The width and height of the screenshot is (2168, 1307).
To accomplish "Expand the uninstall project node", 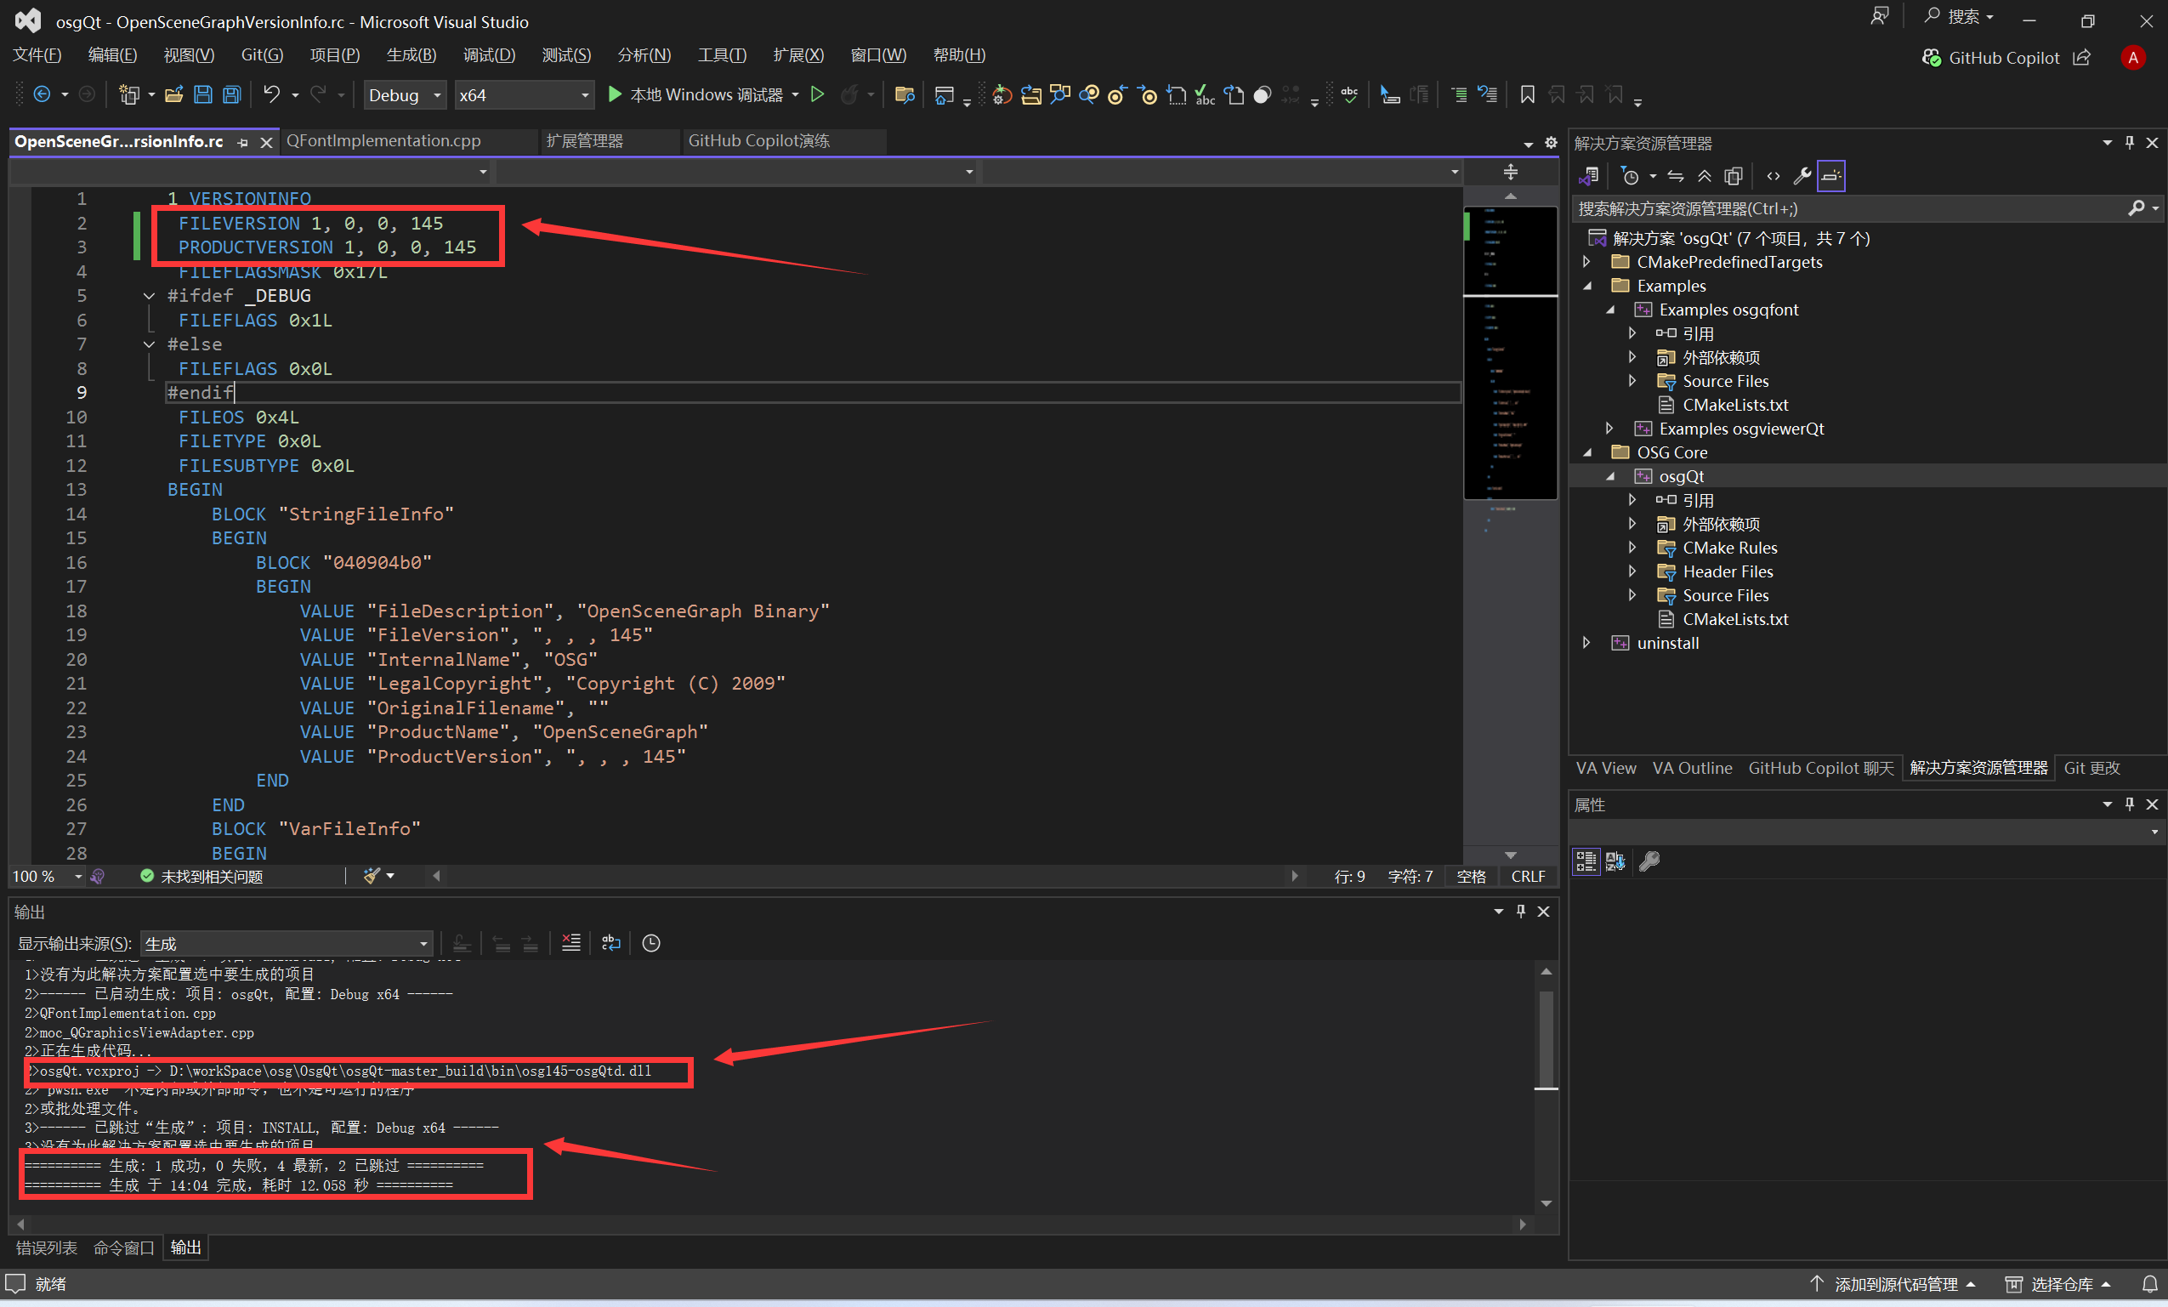I will [1586, 643].
